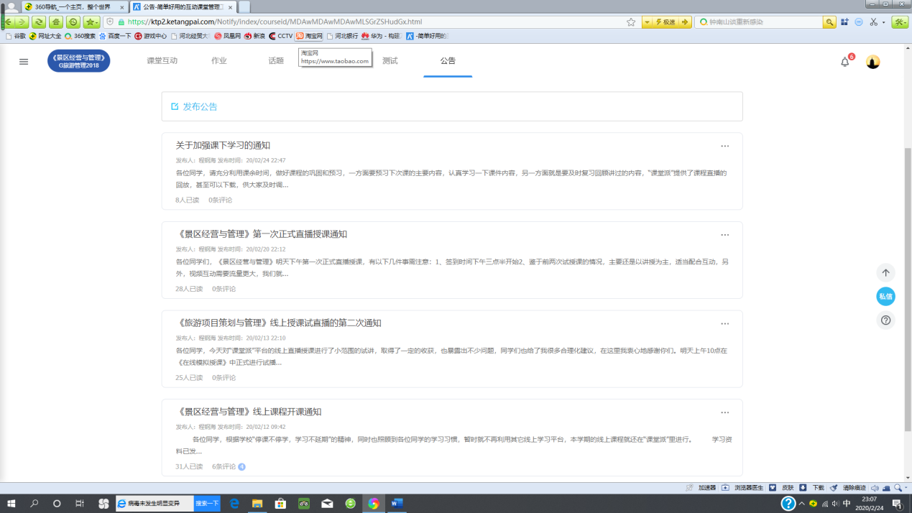Open the user profile avatar
The height and width of the screenshot is (513, 912).
(x=873, y=62)
